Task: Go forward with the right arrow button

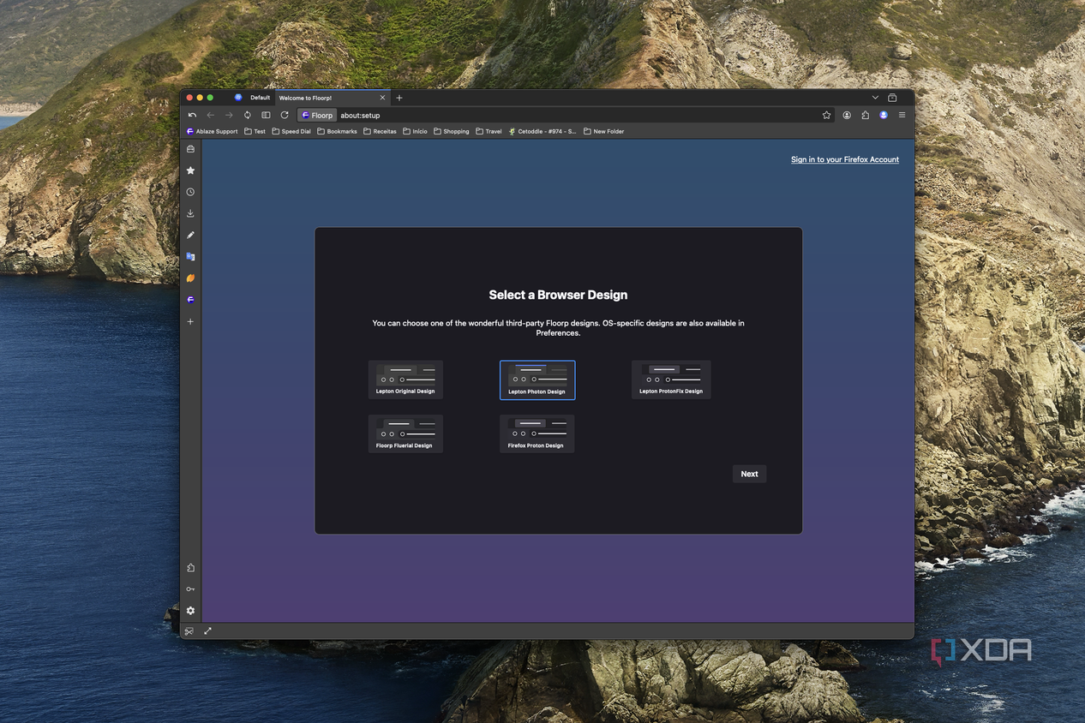Action: click(229, 115)
